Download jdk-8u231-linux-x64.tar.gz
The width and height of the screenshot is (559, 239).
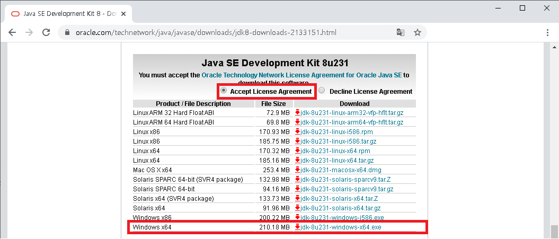coord(337,160)
